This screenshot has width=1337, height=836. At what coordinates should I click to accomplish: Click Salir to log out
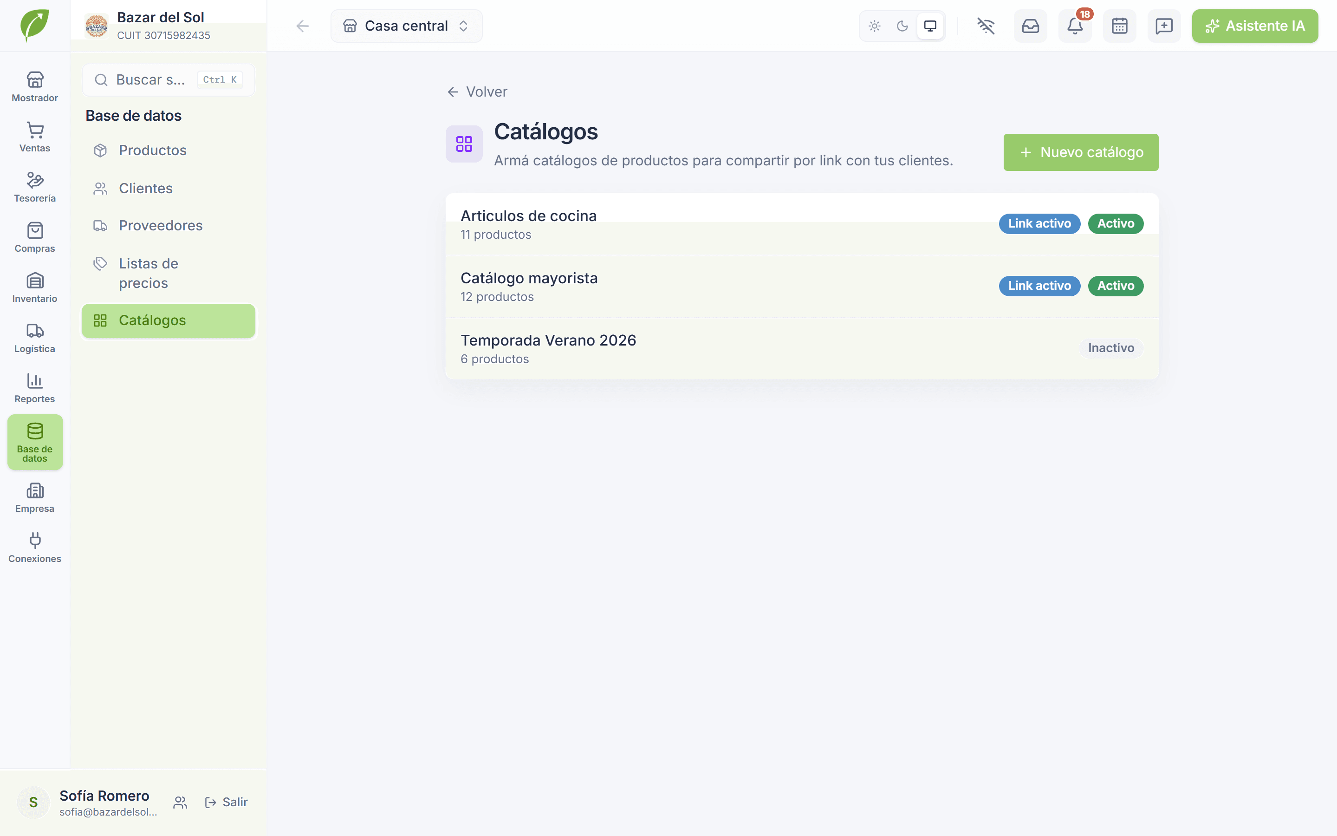click(x=226, y=802)
